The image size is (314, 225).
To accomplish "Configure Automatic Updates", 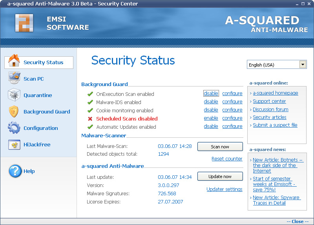I will pyautogui.click(x=232, y=126).
